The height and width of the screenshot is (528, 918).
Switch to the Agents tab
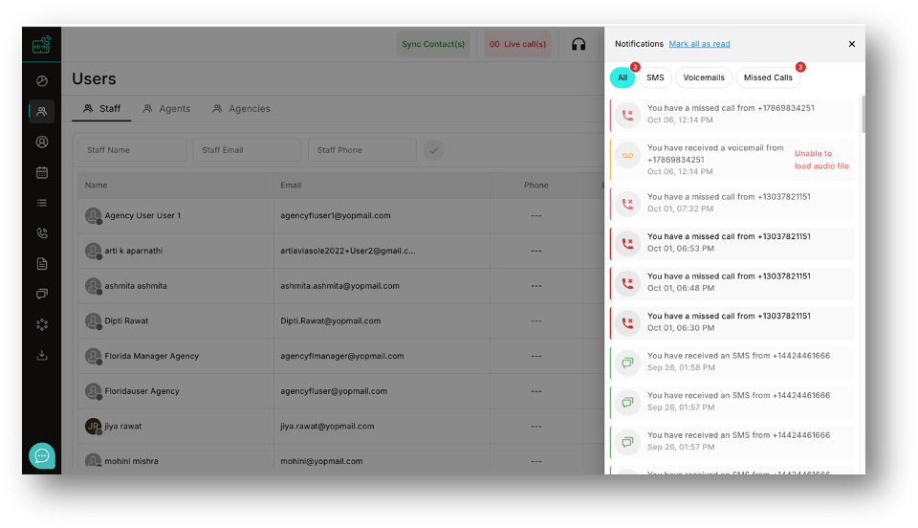click(166, 109)
